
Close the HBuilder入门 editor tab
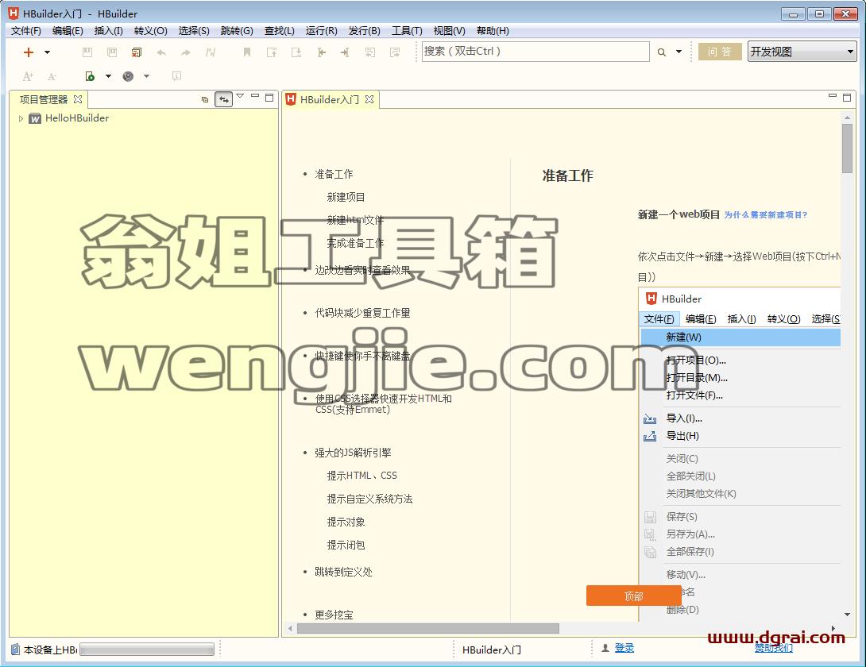(369, 99)
